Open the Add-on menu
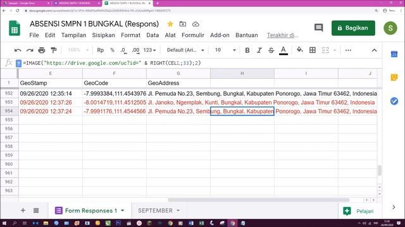Viewport: 405px width, 227px height. click(220, 35)
